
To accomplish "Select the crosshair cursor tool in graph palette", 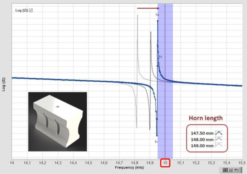I will pos(225,170).
